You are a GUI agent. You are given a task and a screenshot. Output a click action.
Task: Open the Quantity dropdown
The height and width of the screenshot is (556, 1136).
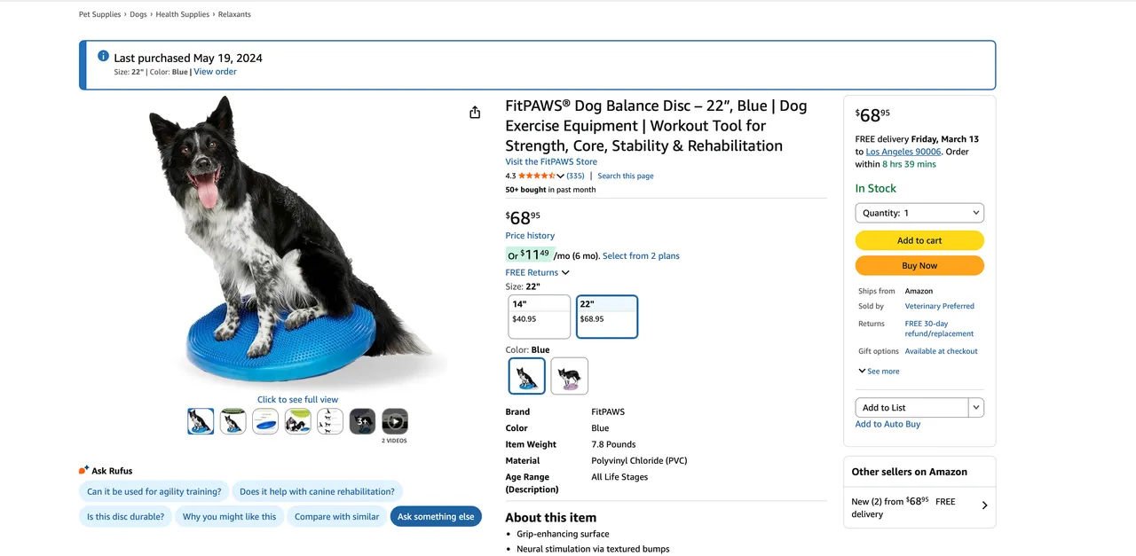tap(919, 213)
